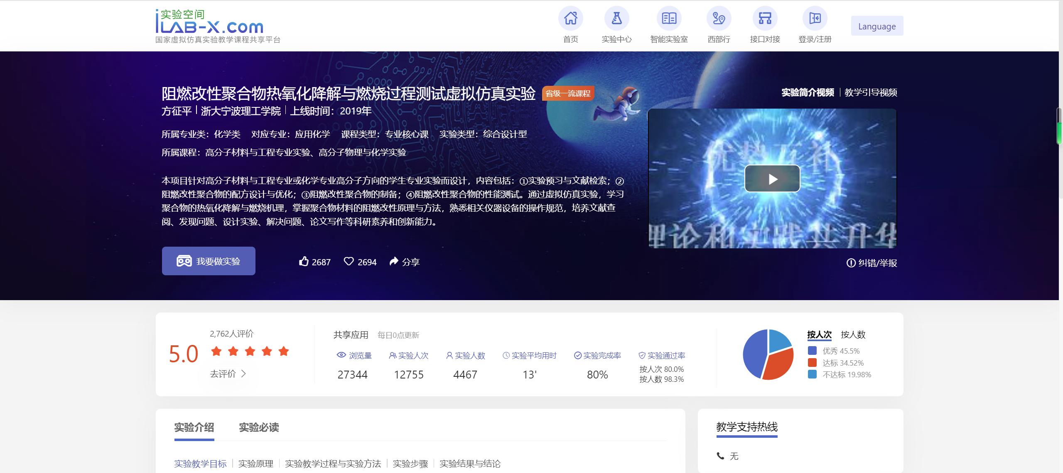
Task: Click the blue 优秀 legend swatch
Action: [812, 351]
